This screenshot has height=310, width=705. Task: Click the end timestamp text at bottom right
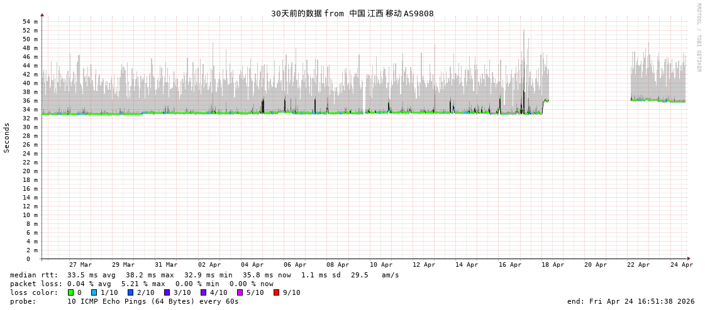click(x=631, y=301)
